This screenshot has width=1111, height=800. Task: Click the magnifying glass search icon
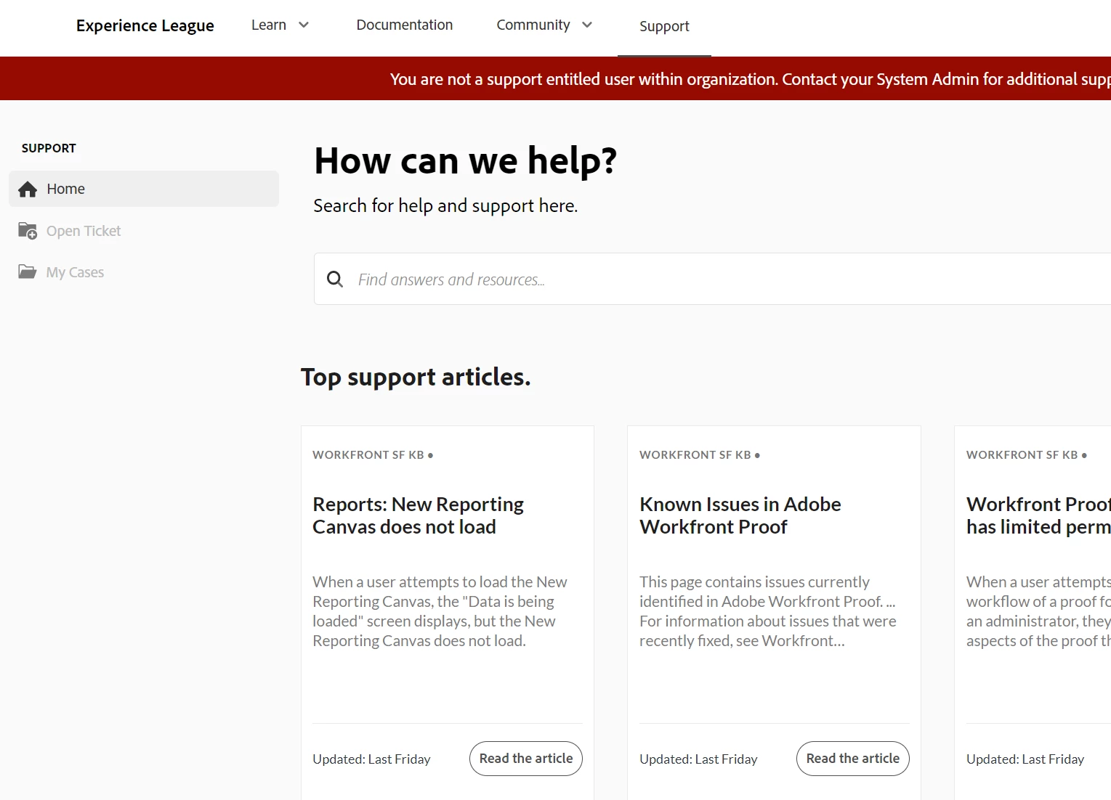click(x=335, y=279)
